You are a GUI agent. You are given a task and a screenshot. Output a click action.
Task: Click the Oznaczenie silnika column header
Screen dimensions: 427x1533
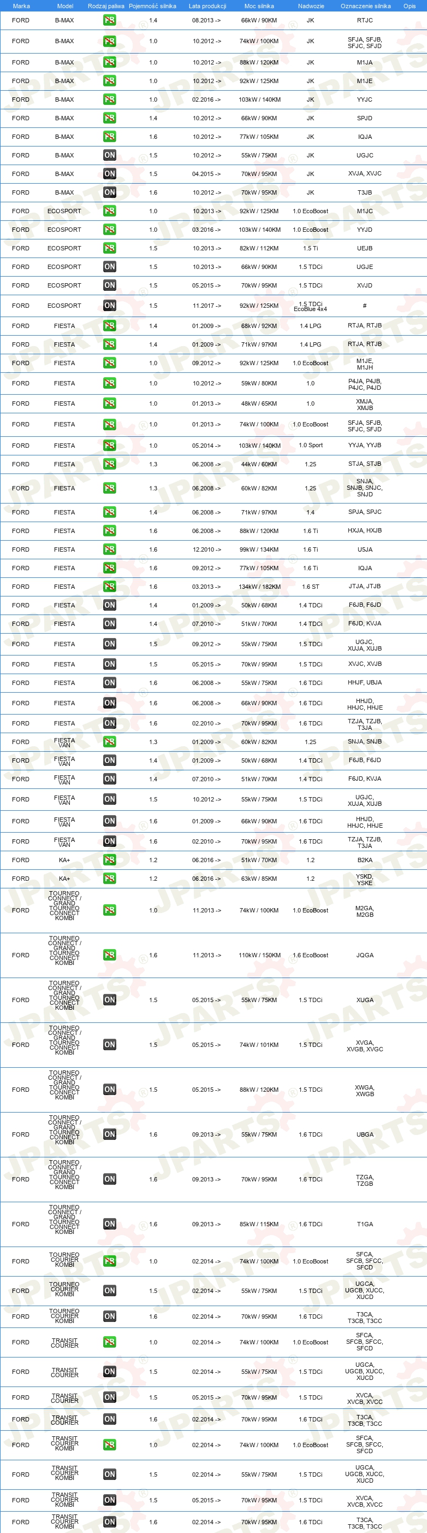(x=366, y=6)
